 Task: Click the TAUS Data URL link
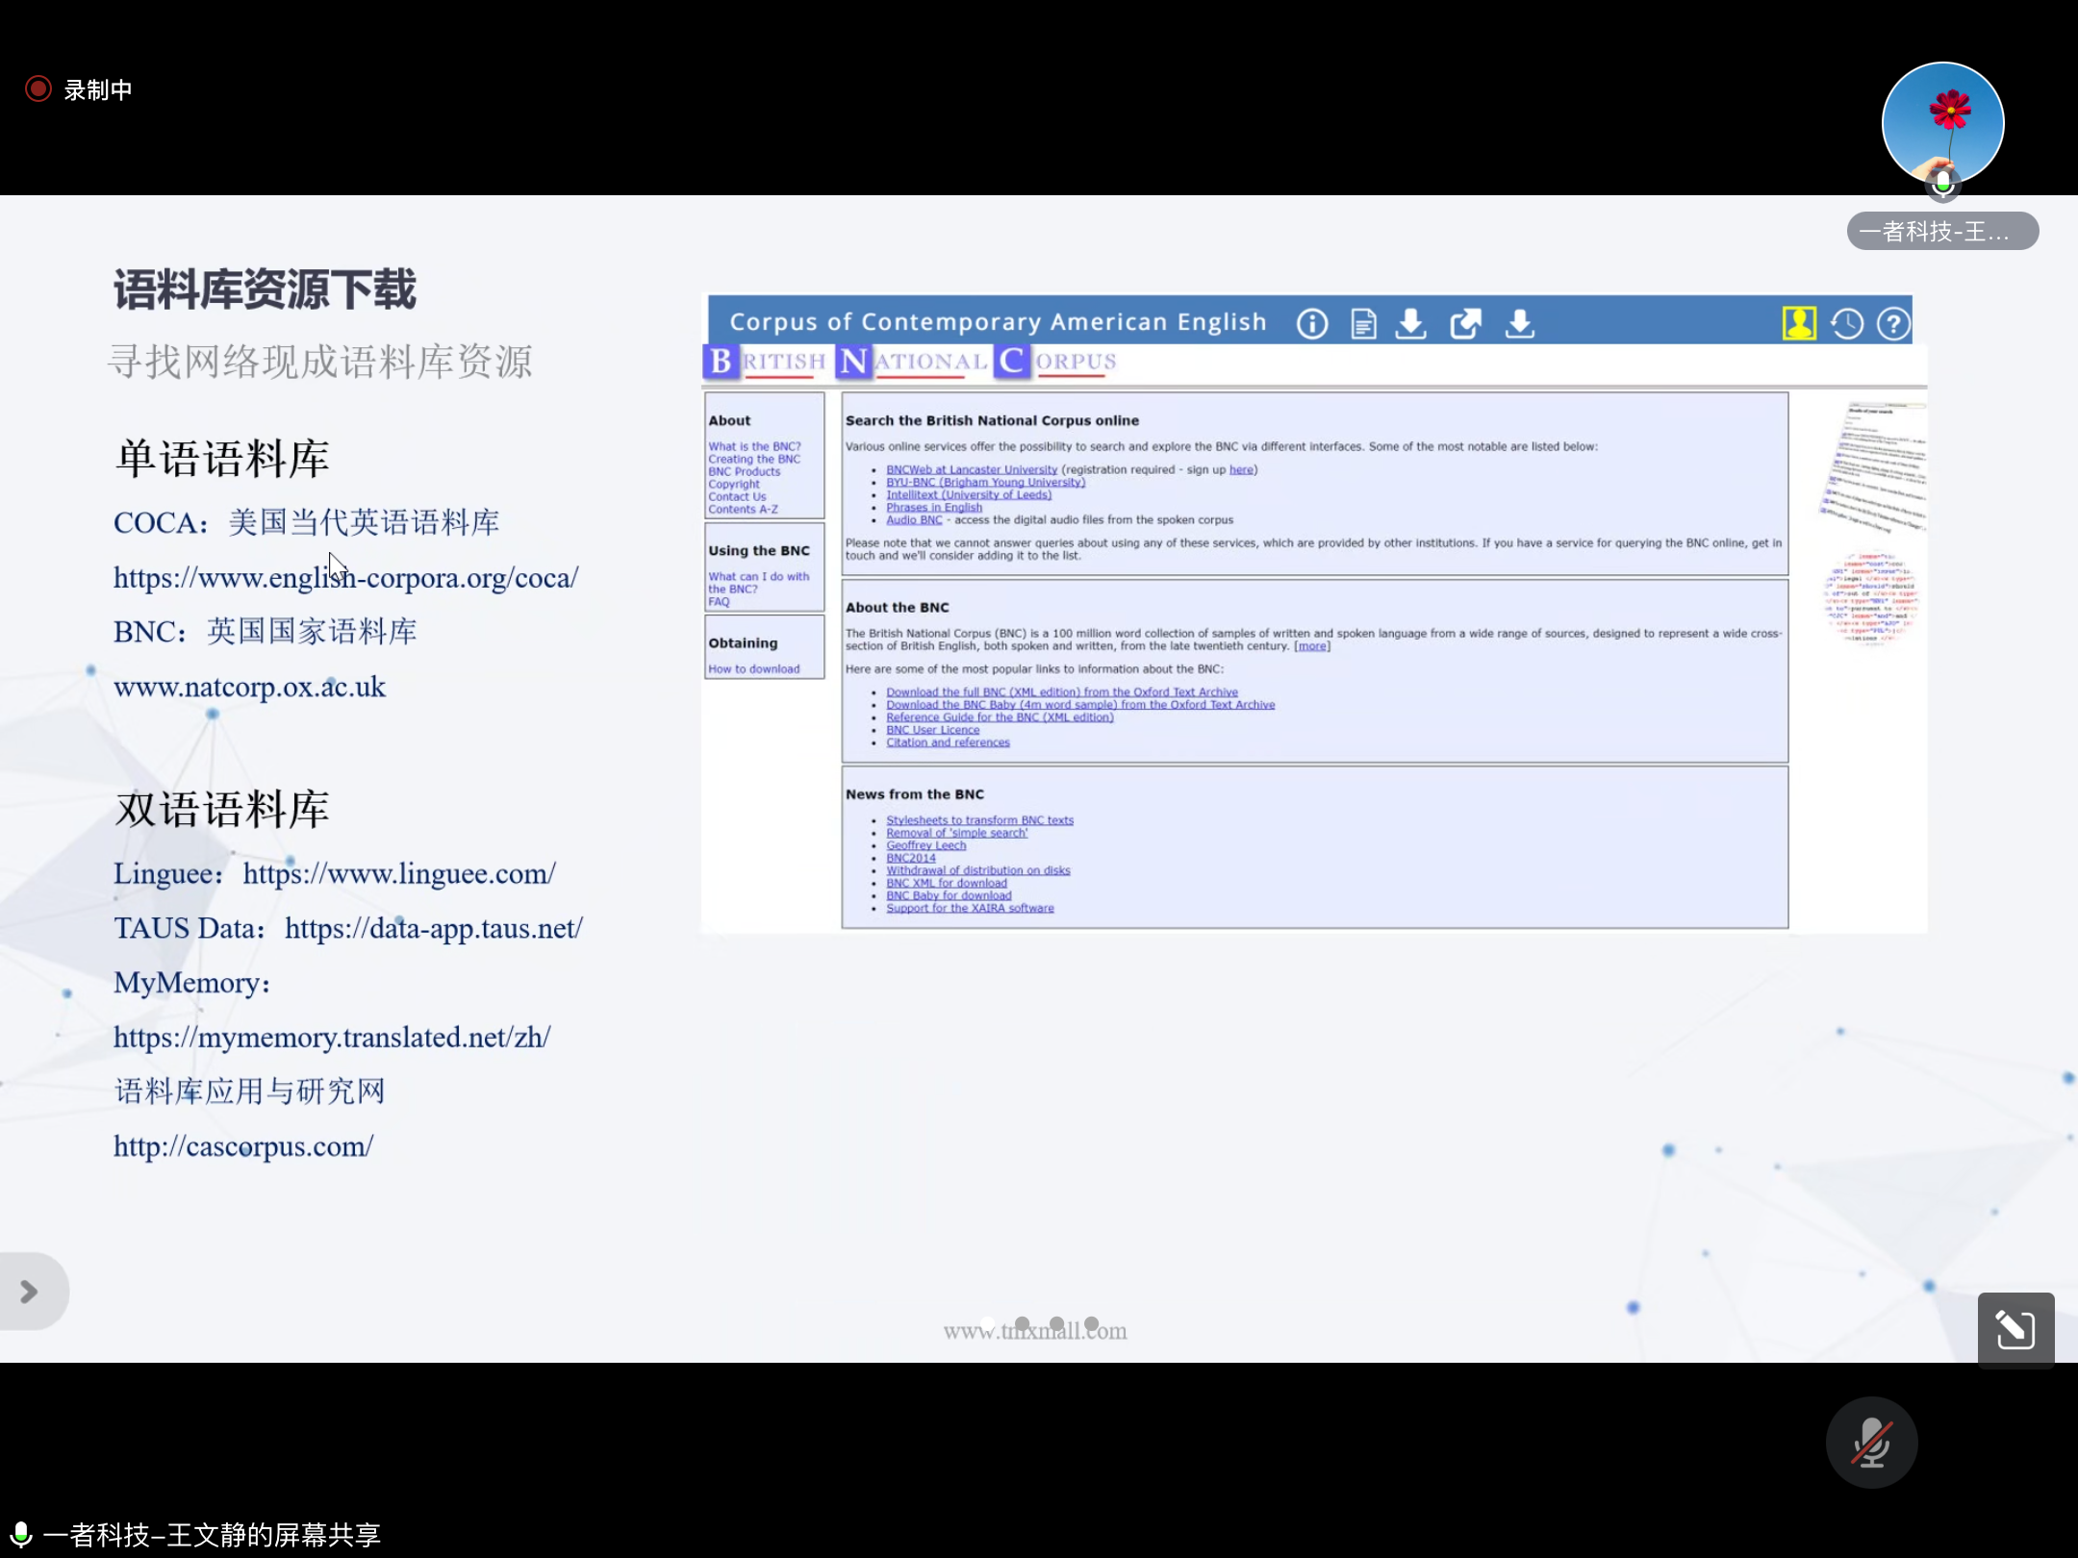(434, 928)
